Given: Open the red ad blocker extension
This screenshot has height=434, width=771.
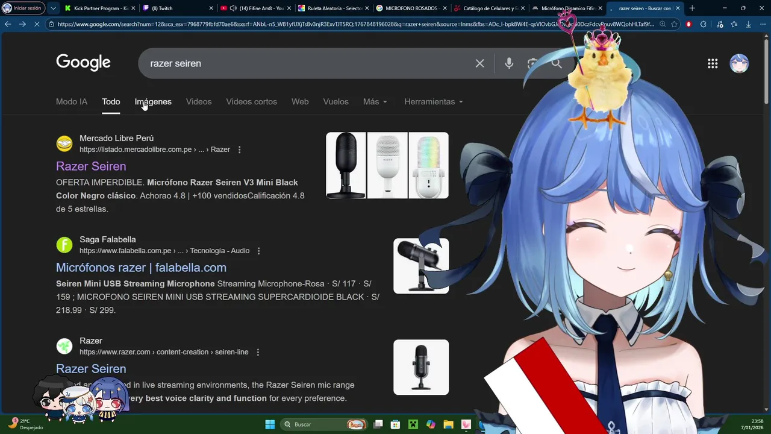Looking at the screenshot, I should pos(688,24).
